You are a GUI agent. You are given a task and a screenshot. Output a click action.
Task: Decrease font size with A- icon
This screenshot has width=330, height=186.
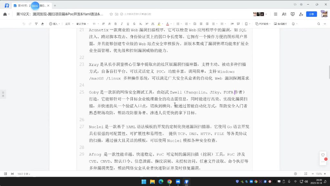110,24
